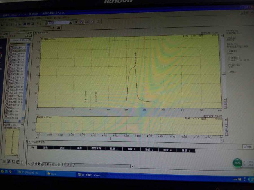Open the detector A Ch1 dropdown above thumbnail
The width and height of the screenshot is (254, 190).
tap(22, 125)
